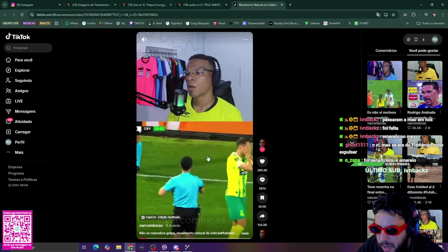This screenshot has height=252, width=448.
Task: Open a new browser tab
Action: pyautogui.click(x=290, y=5)
